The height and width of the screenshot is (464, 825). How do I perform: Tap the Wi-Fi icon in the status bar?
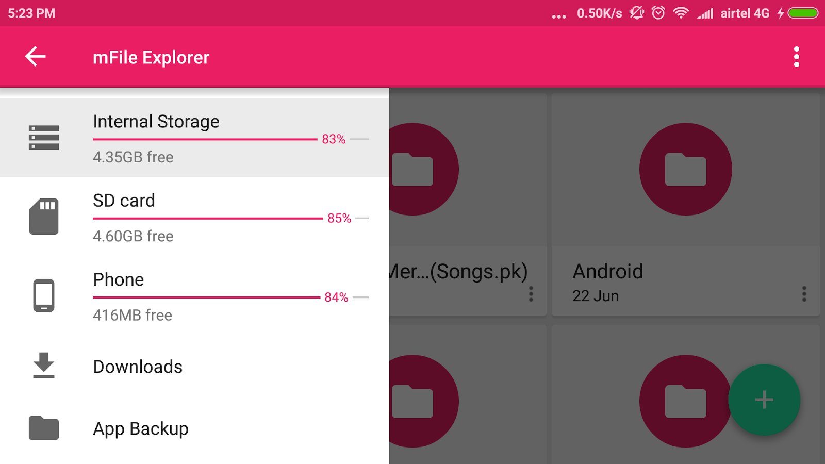681,13
